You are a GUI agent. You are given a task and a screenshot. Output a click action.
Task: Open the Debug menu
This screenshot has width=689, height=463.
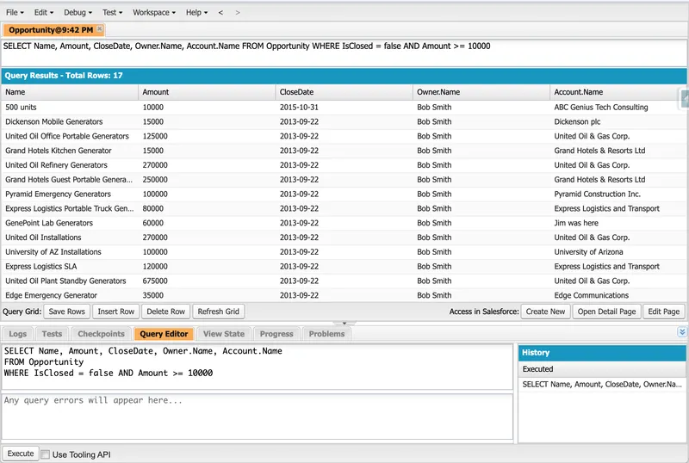[78, 12]
